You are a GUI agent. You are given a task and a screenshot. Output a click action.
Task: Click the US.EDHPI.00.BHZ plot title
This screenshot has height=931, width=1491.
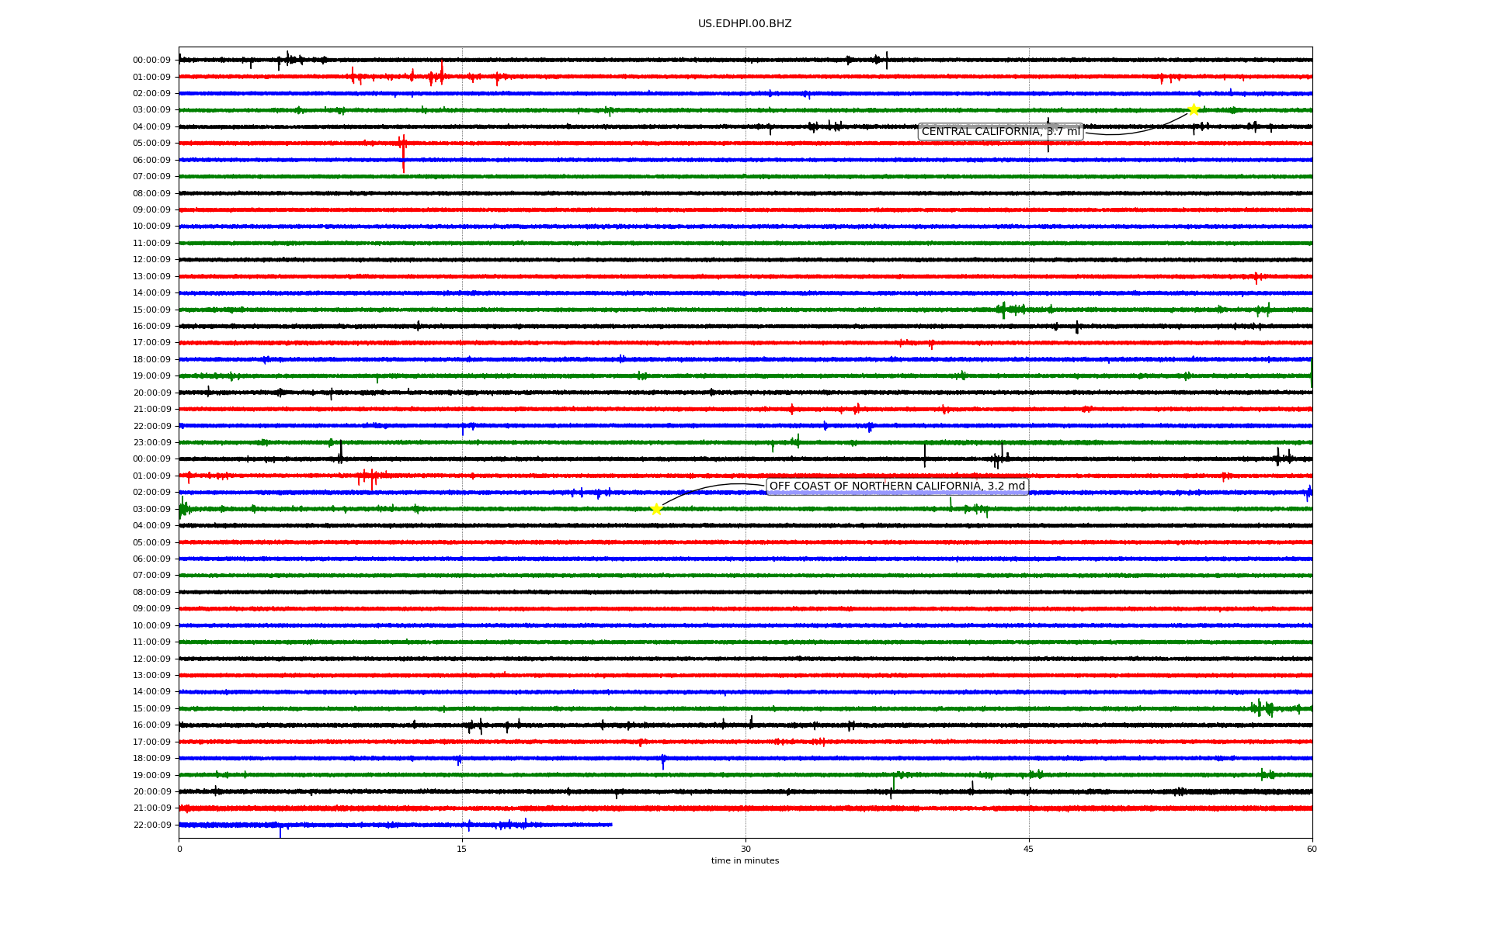coord(745,24)
